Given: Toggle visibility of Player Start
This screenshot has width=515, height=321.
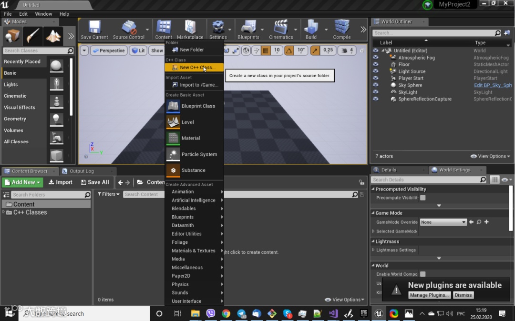Looking at the screenshot, I should click(x=375, y=78).
